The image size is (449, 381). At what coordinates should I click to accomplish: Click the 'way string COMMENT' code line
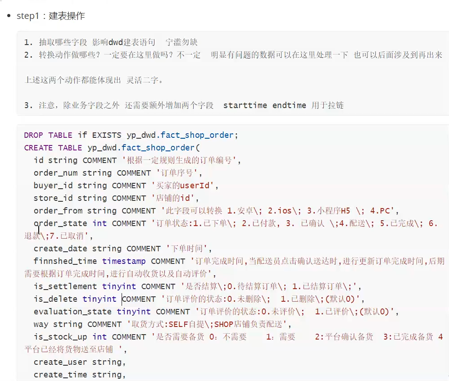tap(163, 324)
